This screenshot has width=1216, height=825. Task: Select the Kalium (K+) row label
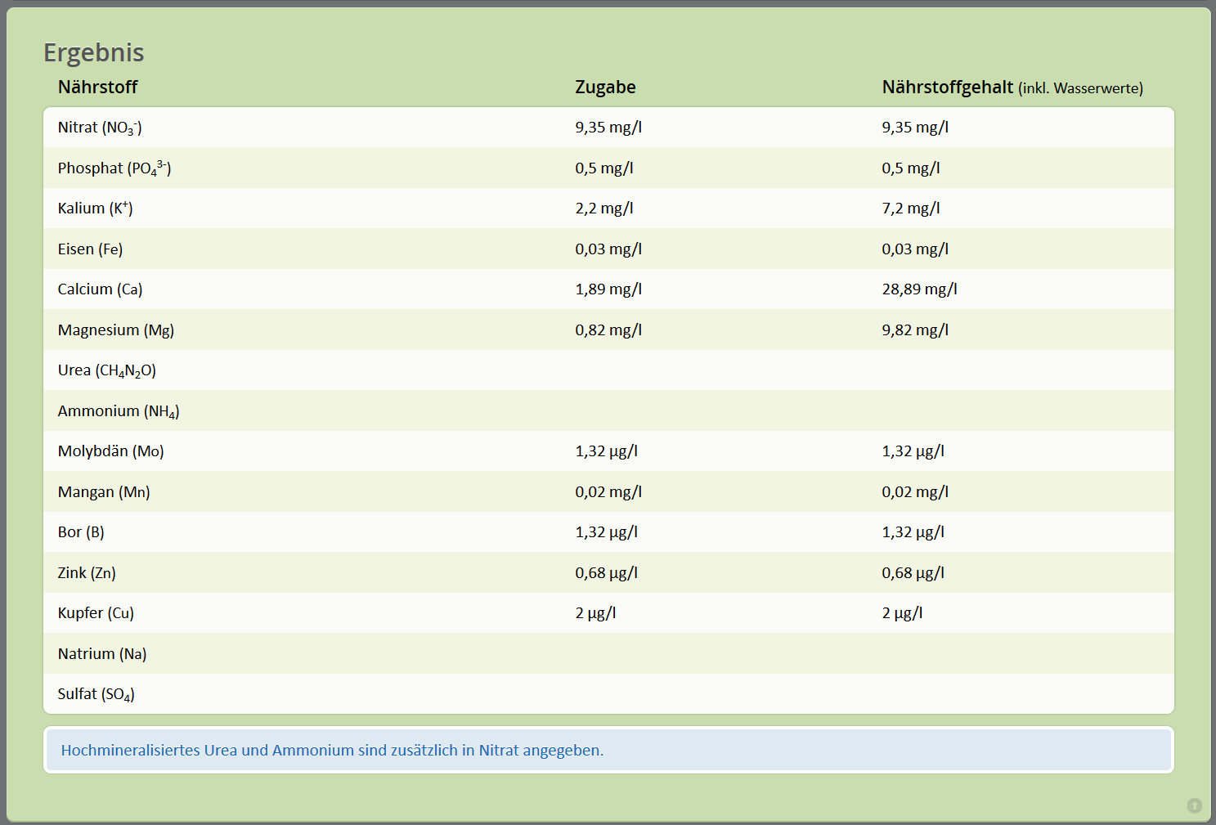point(95,208)
